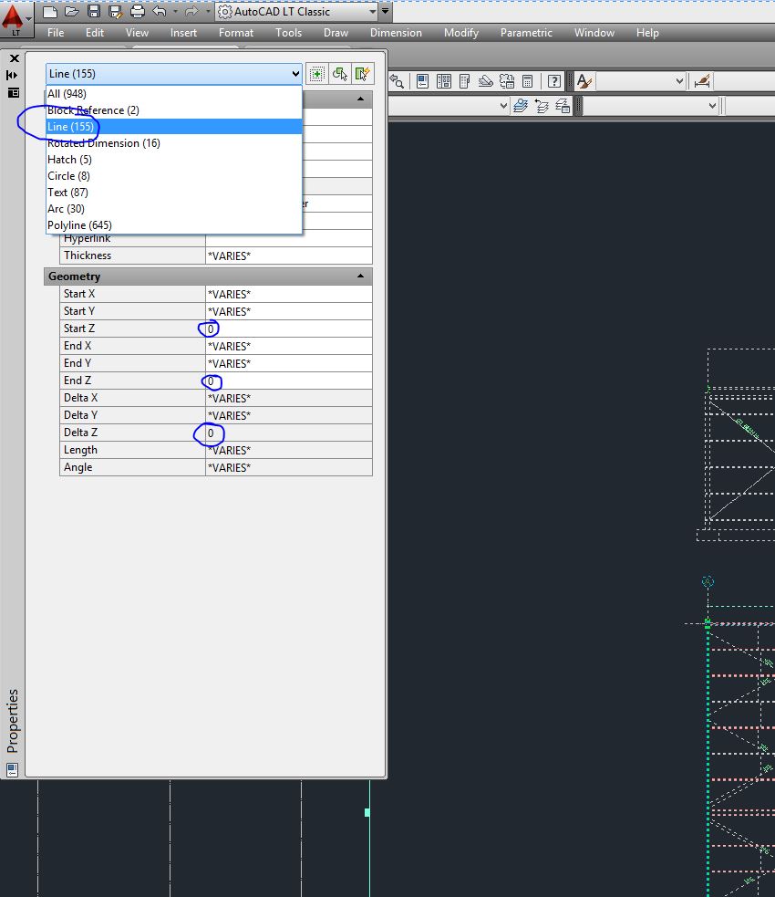Screen dimensions: 775x897
Task: Create a new drawing with the New icon
Action: (x=50, y=12)
